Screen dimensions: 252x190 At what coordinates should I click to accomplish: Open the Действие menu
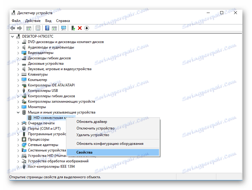point(33,21)
